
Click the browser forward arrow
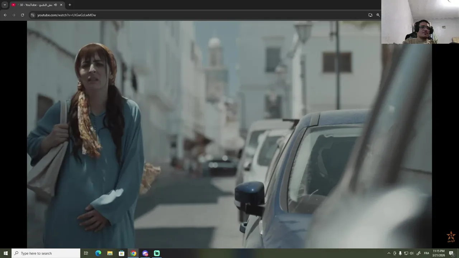[x=14, y=15]
